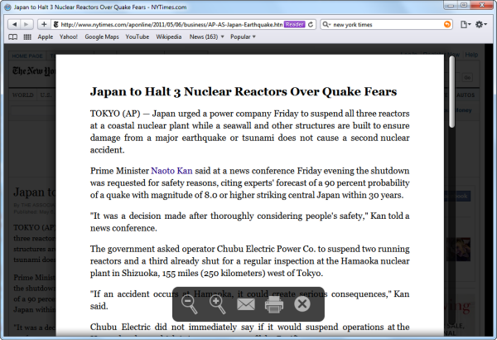Show the Reading List book icon
The height and width of the screenshot is (340, 497).
click(12, 36)
